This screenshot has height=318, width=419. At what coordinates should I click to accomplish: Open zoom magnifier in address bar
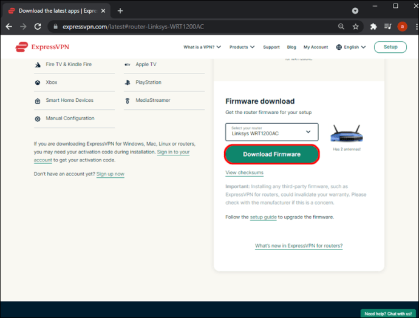[x=341, y=27]
